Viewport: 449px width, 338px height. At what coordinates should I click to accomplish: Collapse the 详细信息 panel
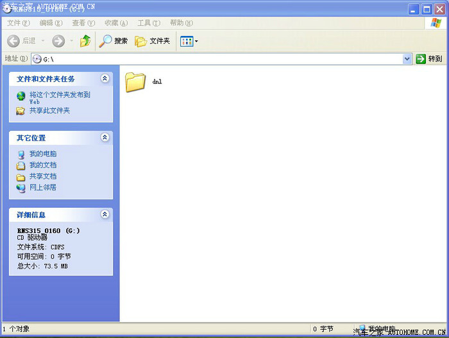click(x=105, y=214)
